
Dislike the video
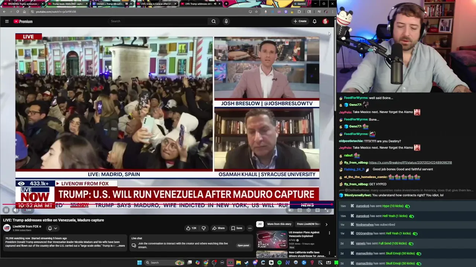pyautogui.click(x=203, y=228)
